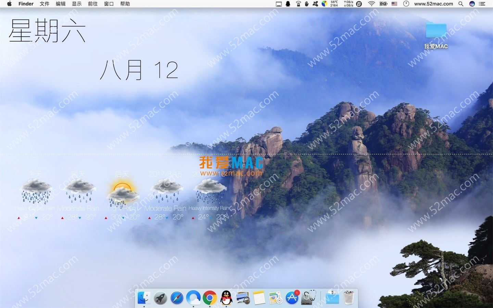This screenshot has width=493, height=308.
Task: Open Spotlight search
Action: 460,4
